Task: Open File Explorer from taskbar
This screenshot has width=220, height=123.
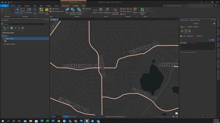Action: pyautogui.click(x=31, y=121)
